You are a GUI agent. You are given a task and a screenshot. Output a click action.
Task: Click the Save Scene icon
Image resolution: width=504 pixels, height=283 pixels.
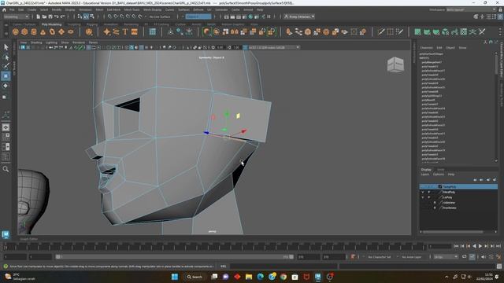(x=50, y=17)
